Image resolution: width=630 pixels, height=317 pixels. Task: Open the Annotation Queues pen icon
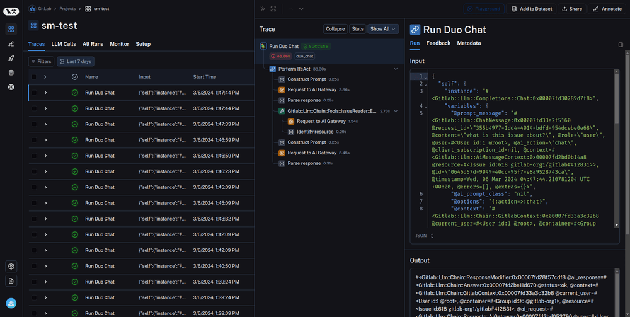pos(11,43)
